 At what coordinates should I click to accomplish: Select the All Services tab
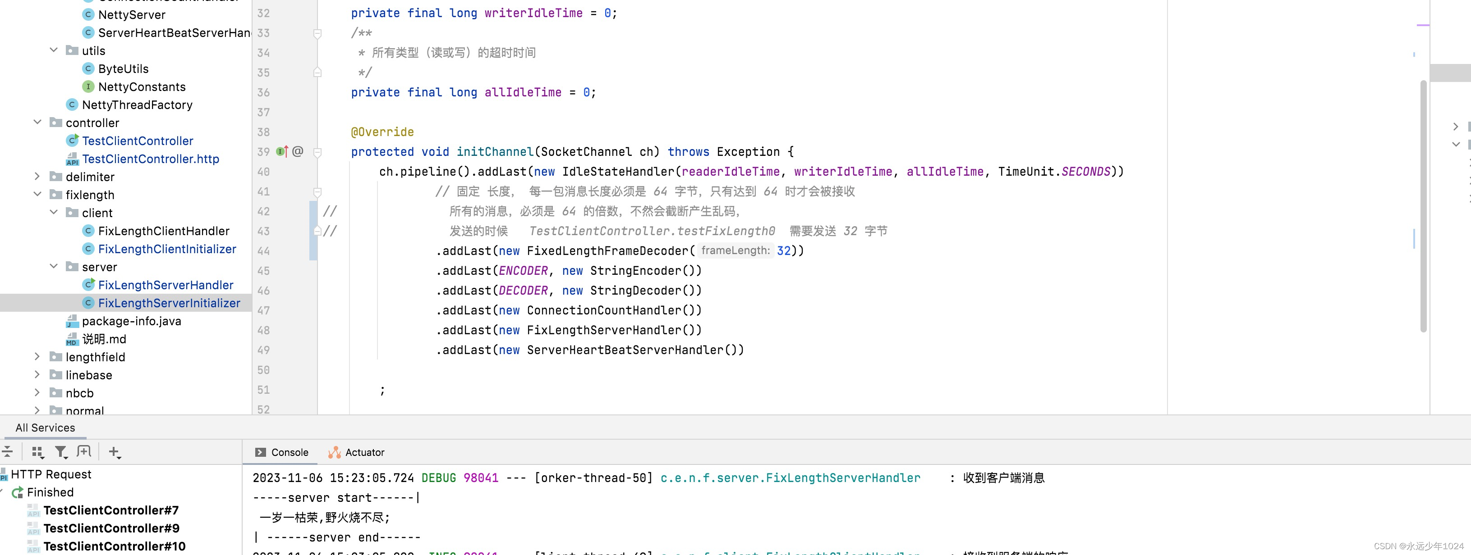click(x=45, y=428)
